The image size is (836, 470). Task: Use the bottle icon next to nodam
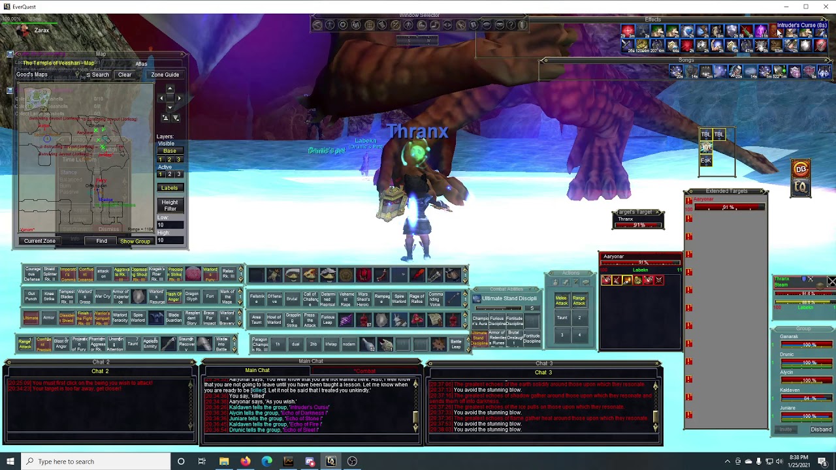click(x=367, y=343)
